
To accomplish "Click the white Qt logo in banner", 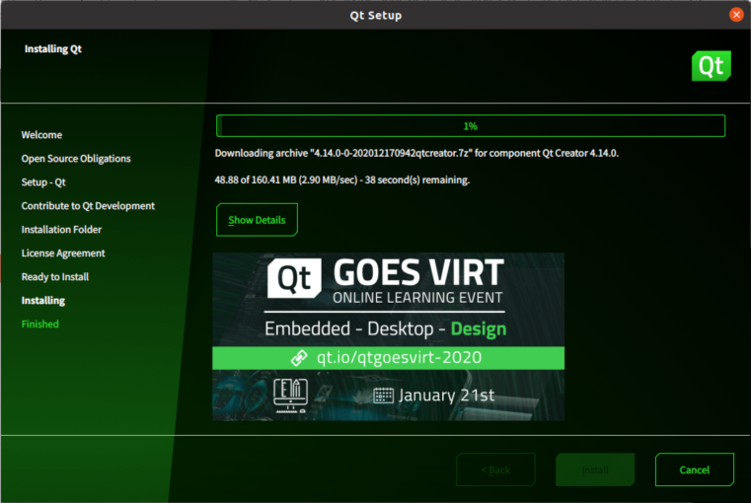I will [294, 278].
